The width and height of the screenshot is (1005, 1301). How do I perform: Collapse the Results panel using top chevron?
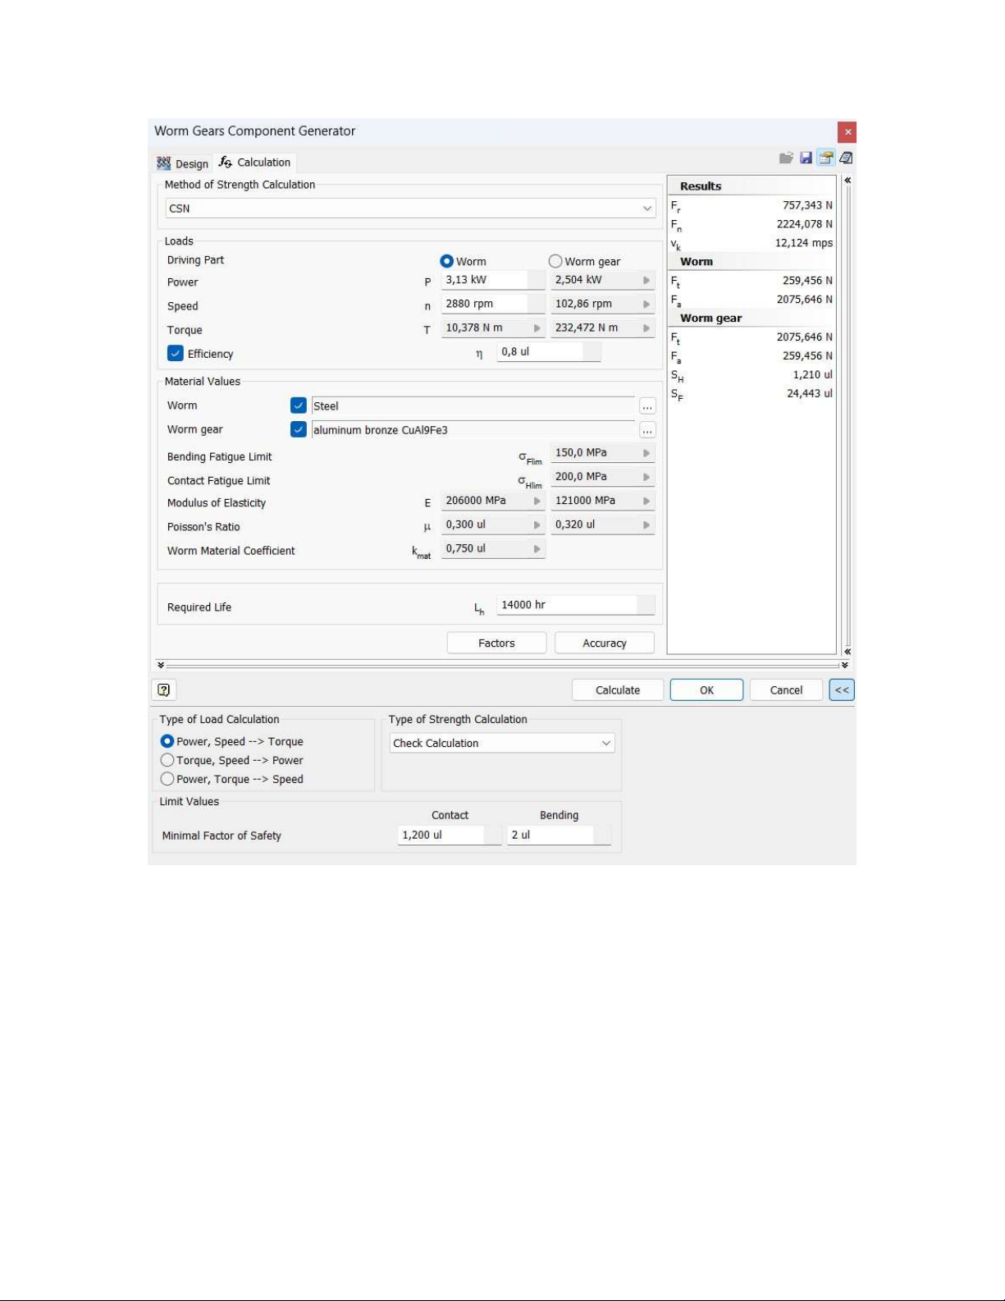(847, 181)
